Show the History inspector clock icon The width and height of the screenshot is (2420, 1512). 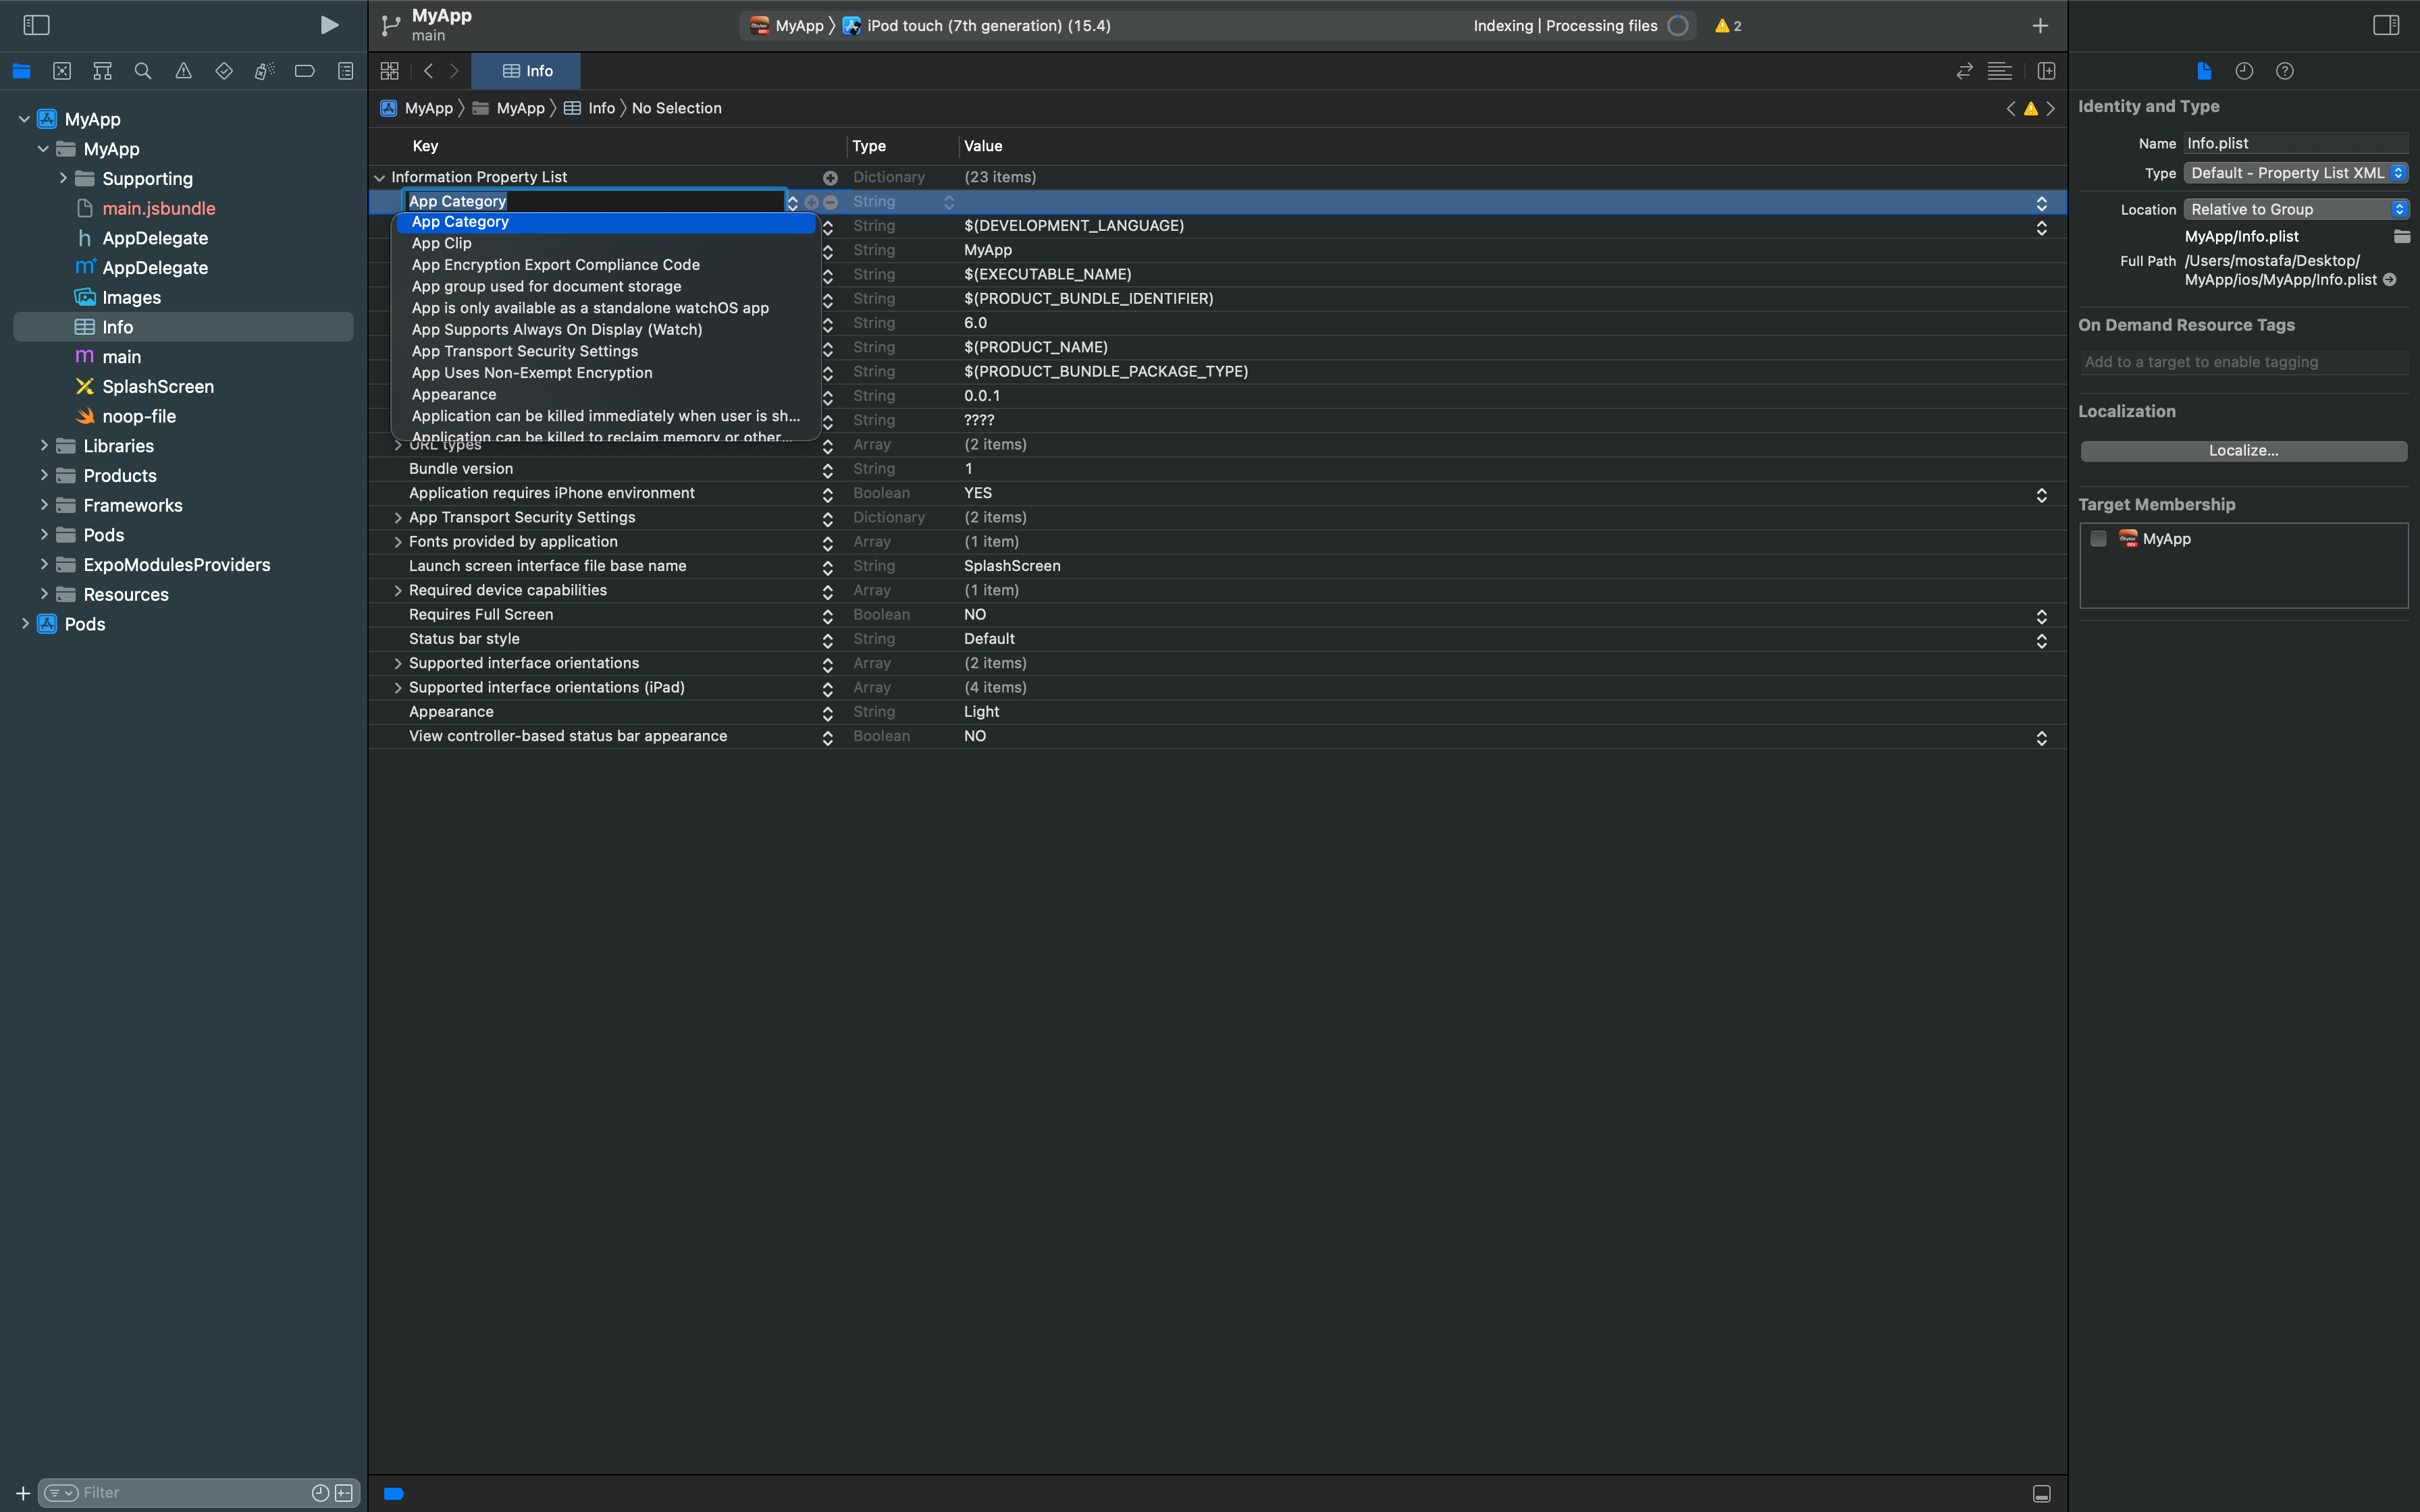click(2244, 71)
